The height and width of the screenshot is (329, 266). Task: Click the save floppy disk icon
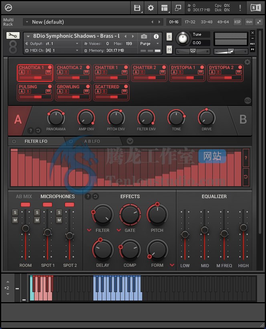137,8
